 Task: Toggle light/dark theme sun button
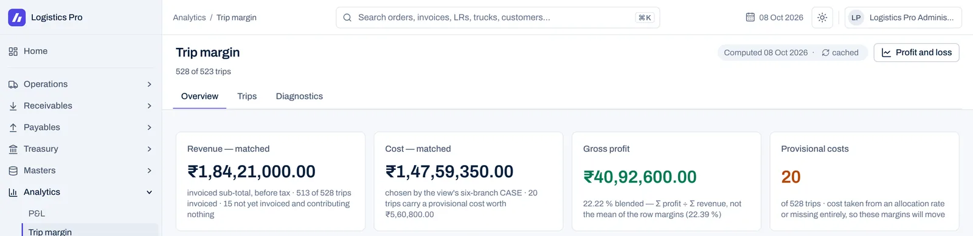pos(822,18)
